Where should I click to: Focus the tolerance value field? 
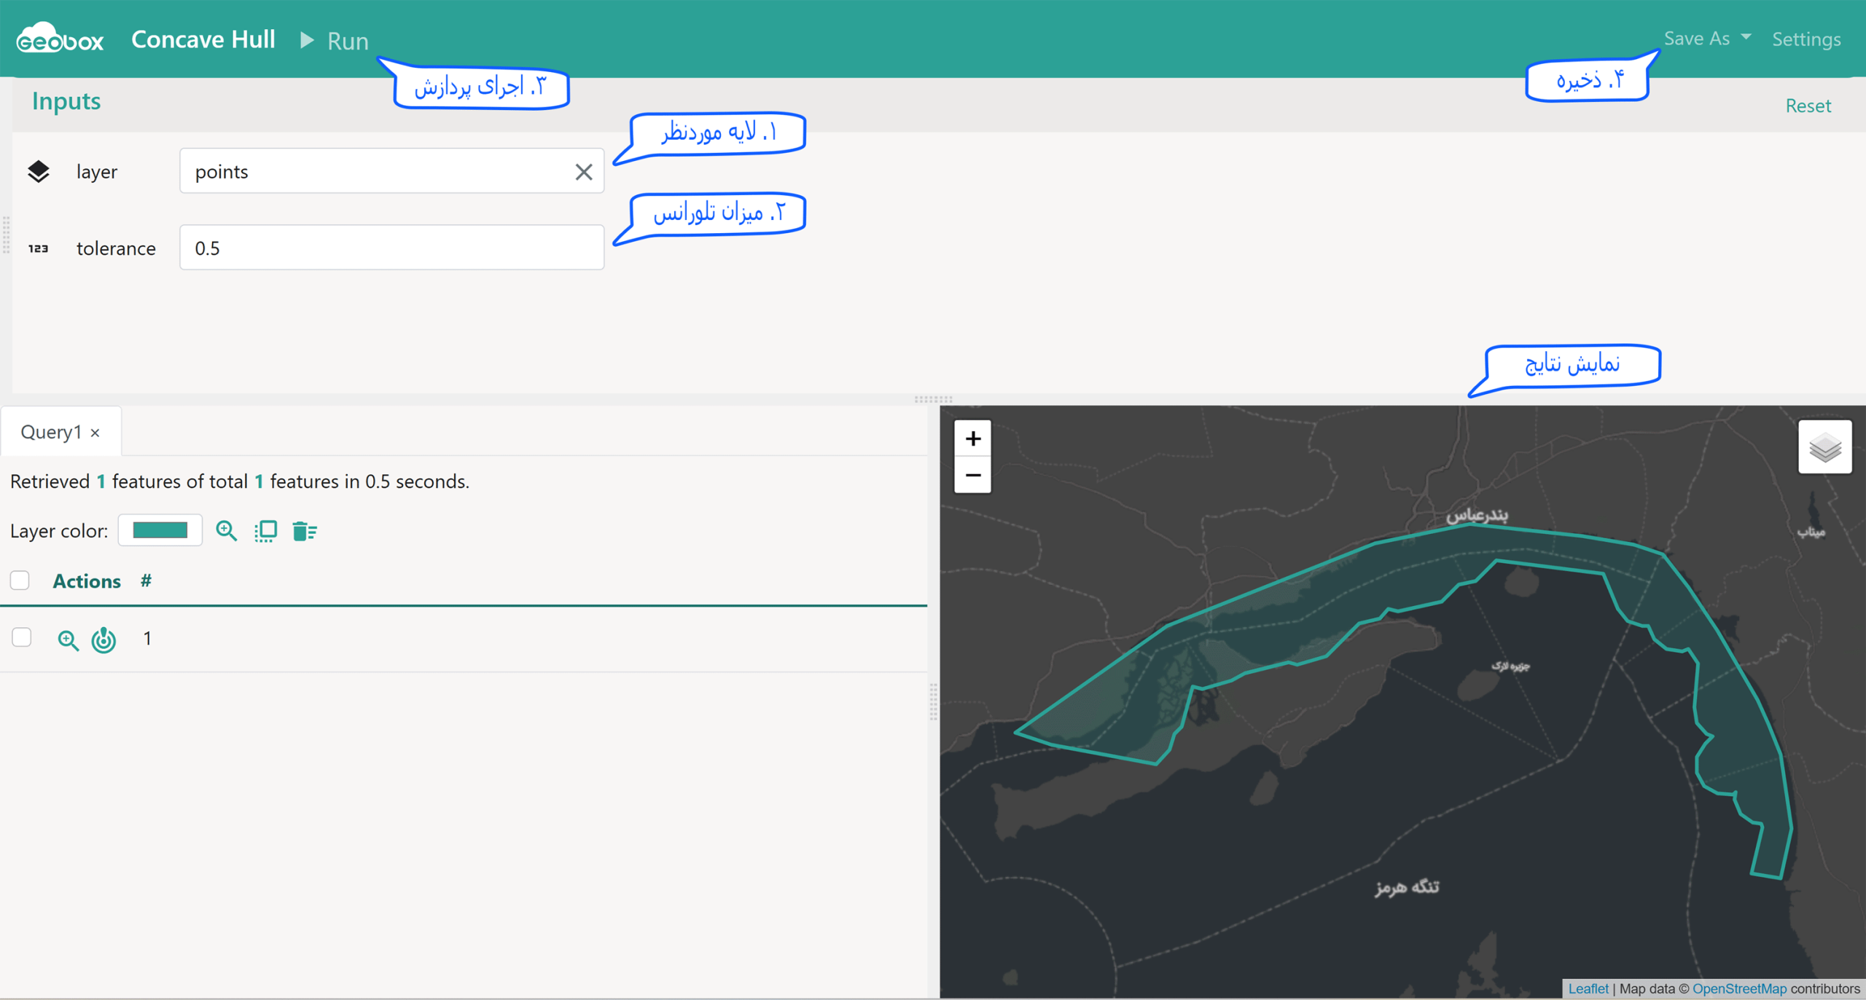point(391,248)
